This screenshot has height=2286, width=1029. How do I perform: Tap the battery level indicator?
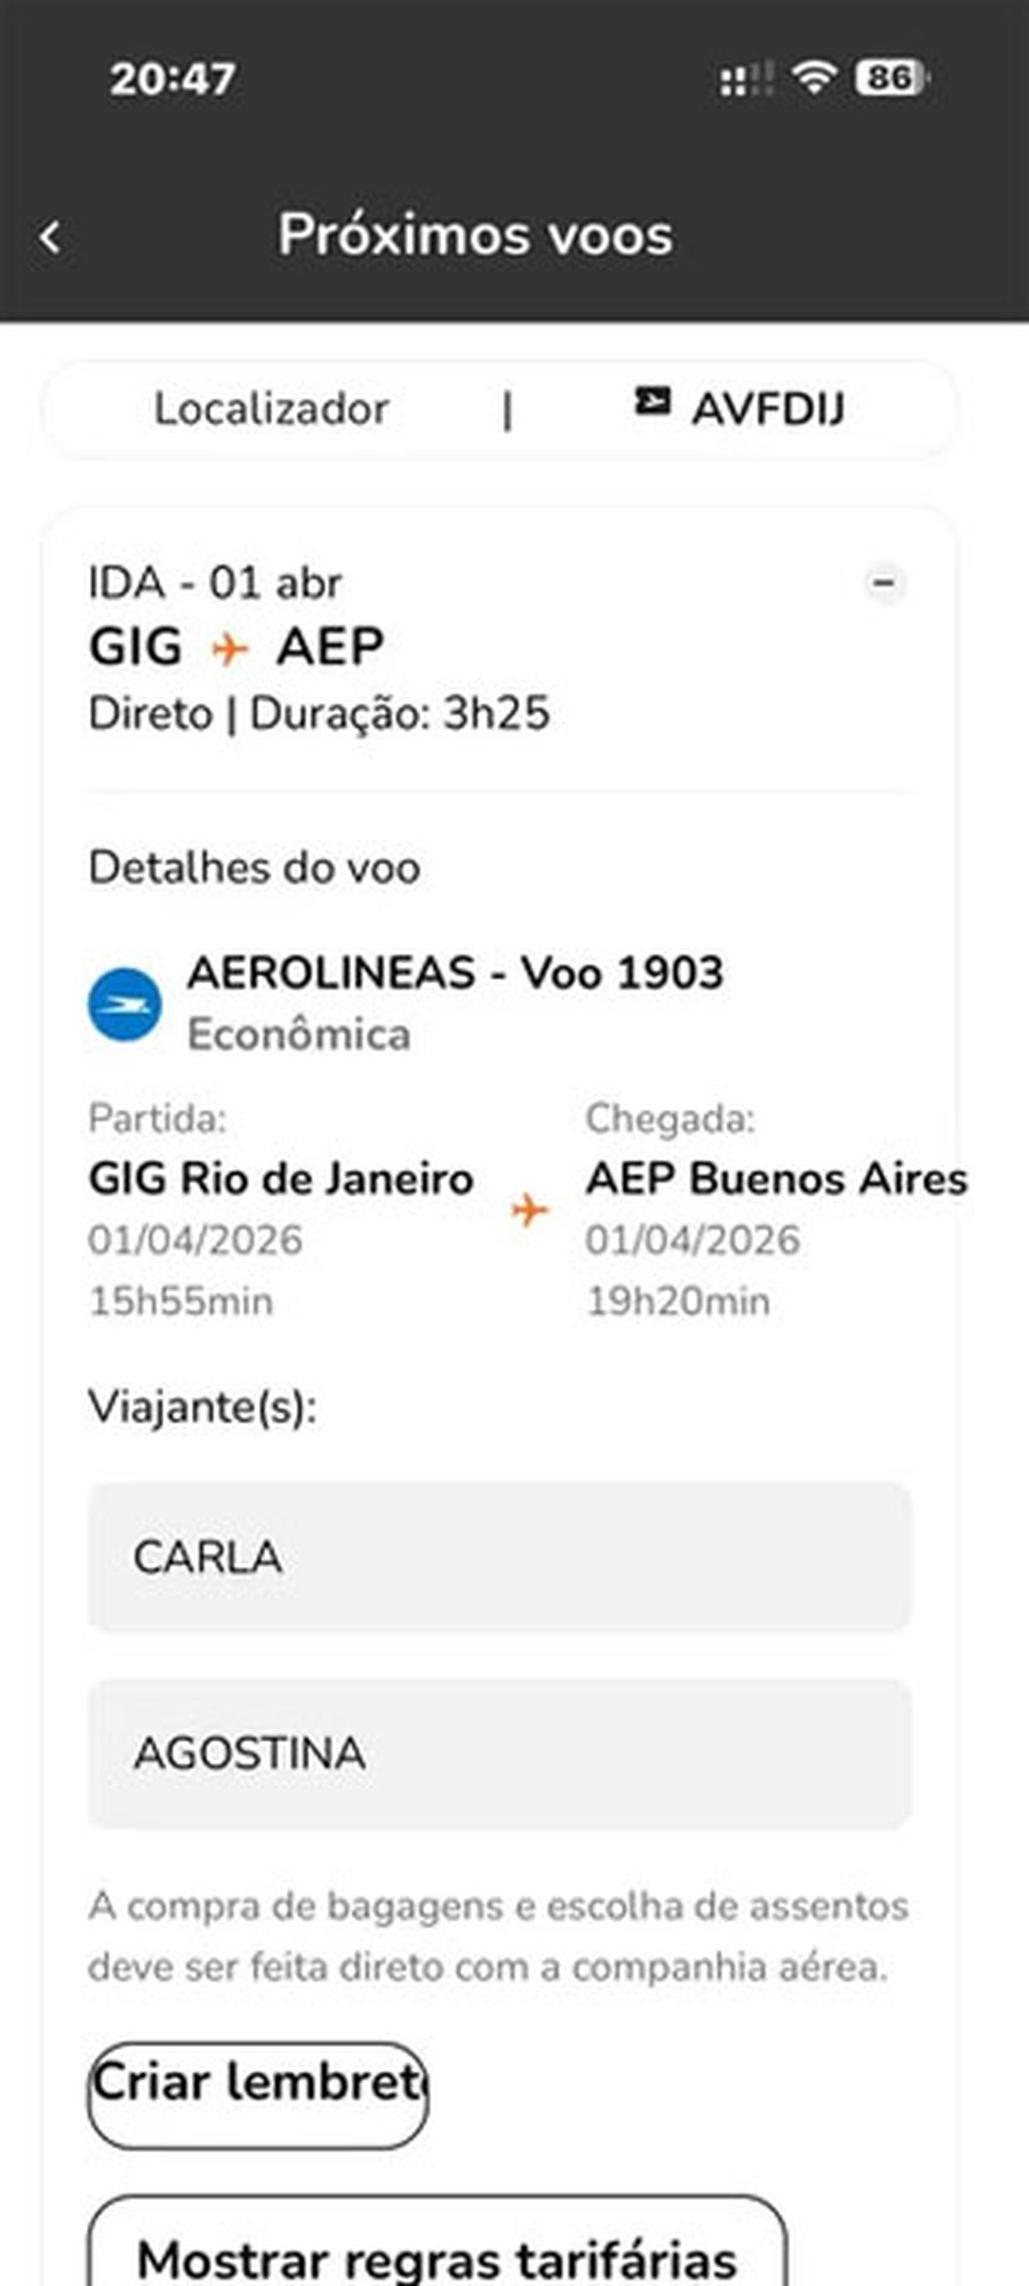pos(891,78)
